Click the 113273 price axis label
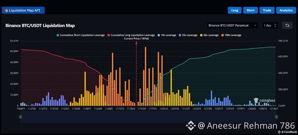The height and width of the screenshot is (135, 298). (43, 109)
